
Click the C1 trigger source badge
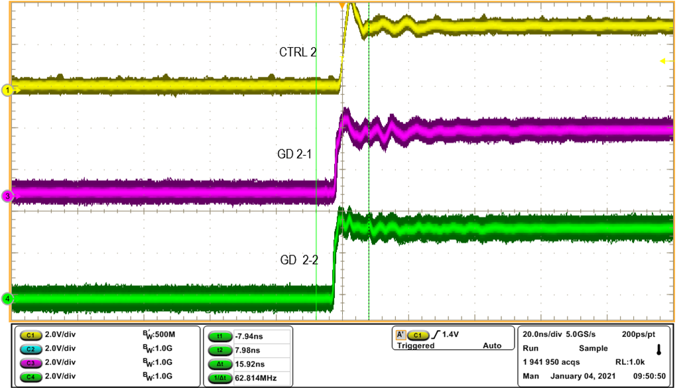(418, 335)
